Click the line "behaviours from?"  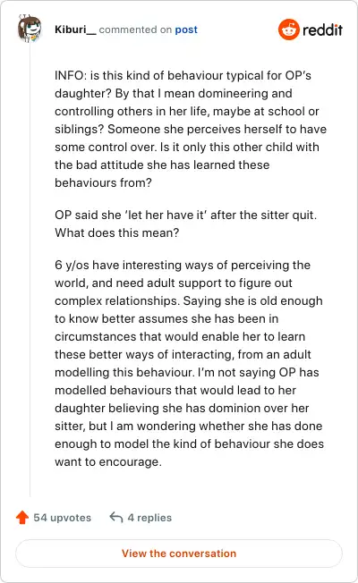coord(103,183)
